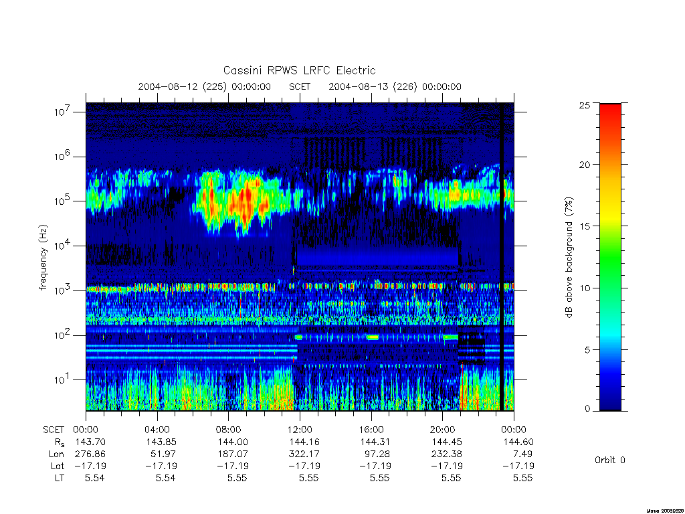
Task: Select the Rs value "144.00"
Action: pos(233,442)
